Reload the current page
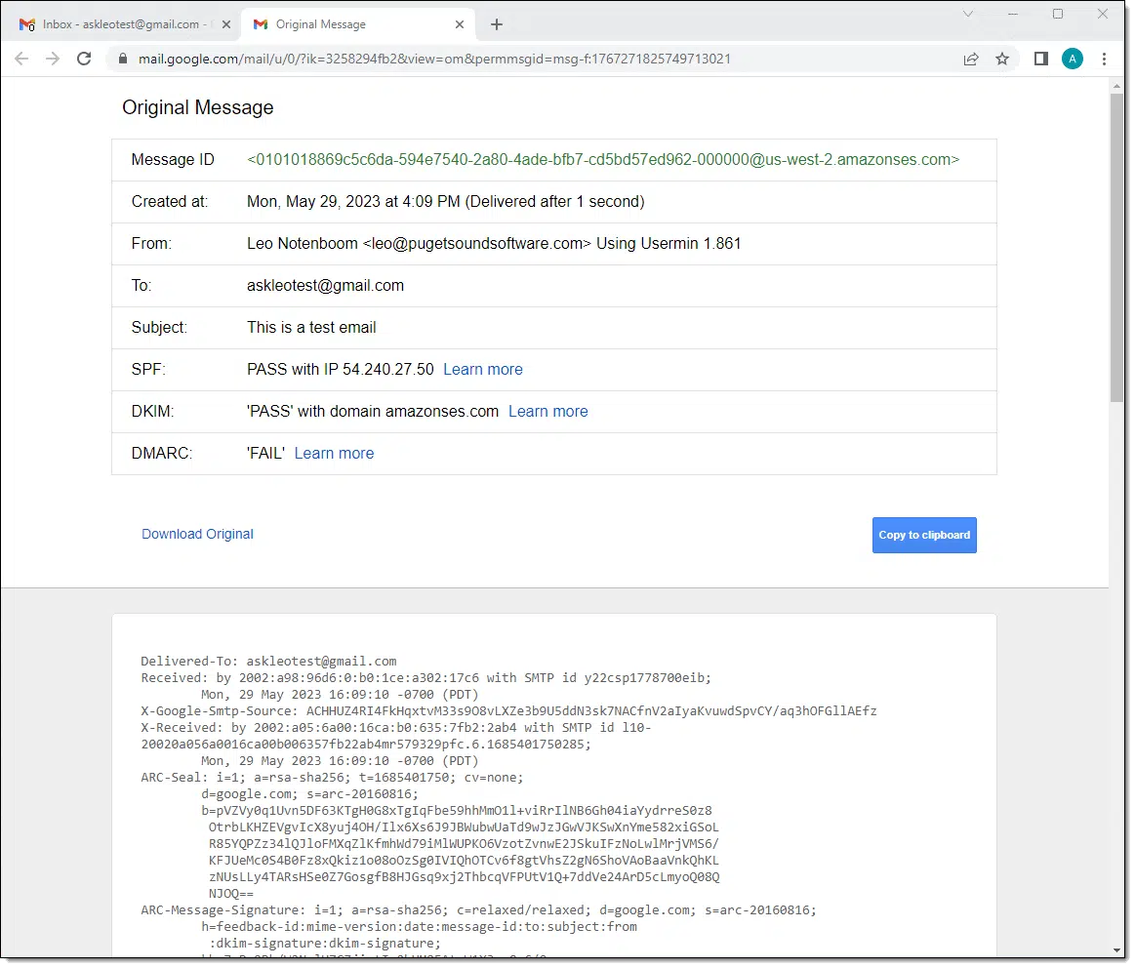Screen dimensions: 1135x968 (84, 59)
